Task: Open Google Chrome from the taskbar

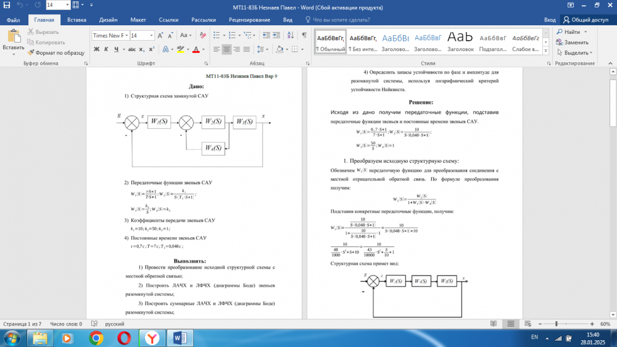Action: [96, 338]
